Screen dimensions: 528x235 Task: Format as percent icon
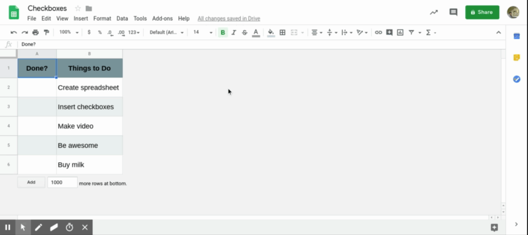pyautogui.click(x=100, y=33)
